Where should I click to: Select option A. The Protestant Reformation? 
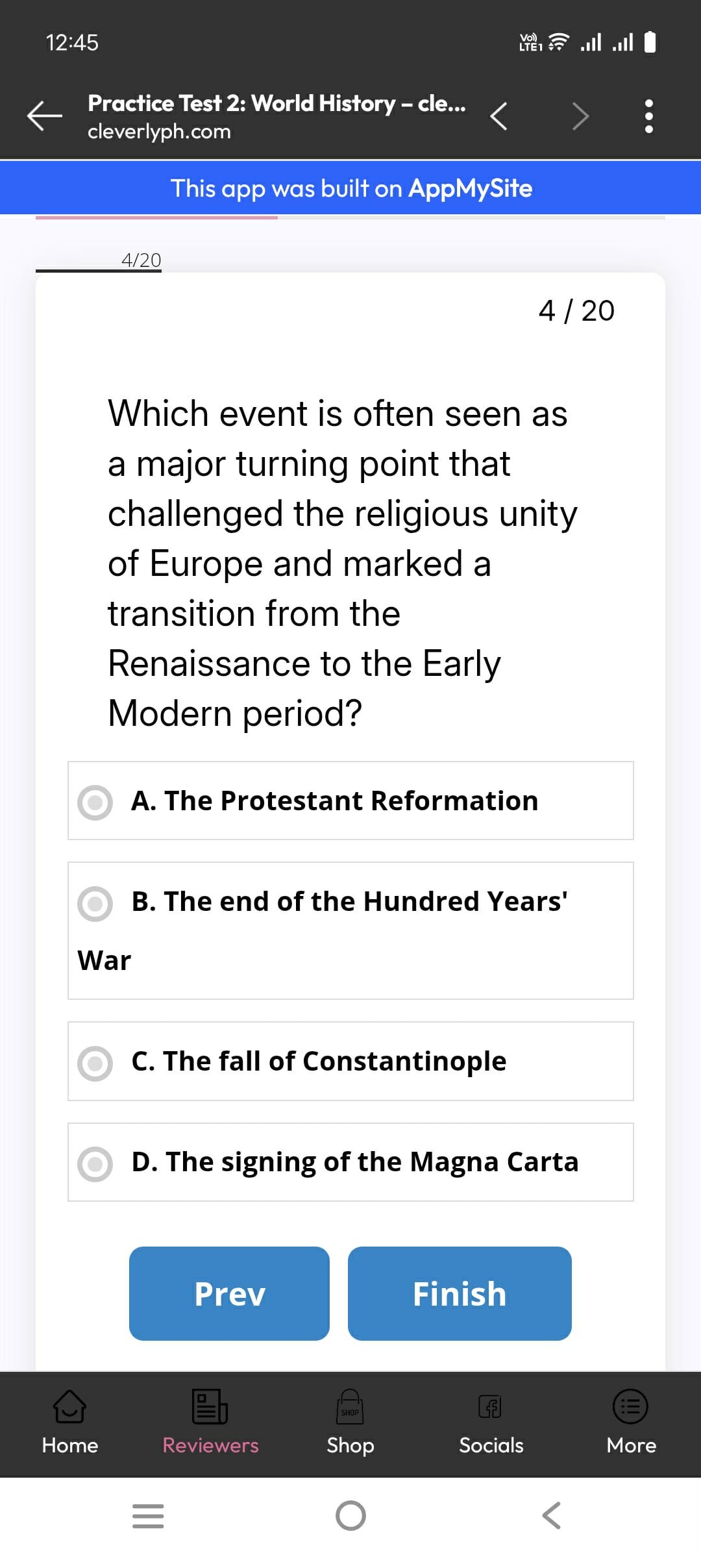coord(95,802)
